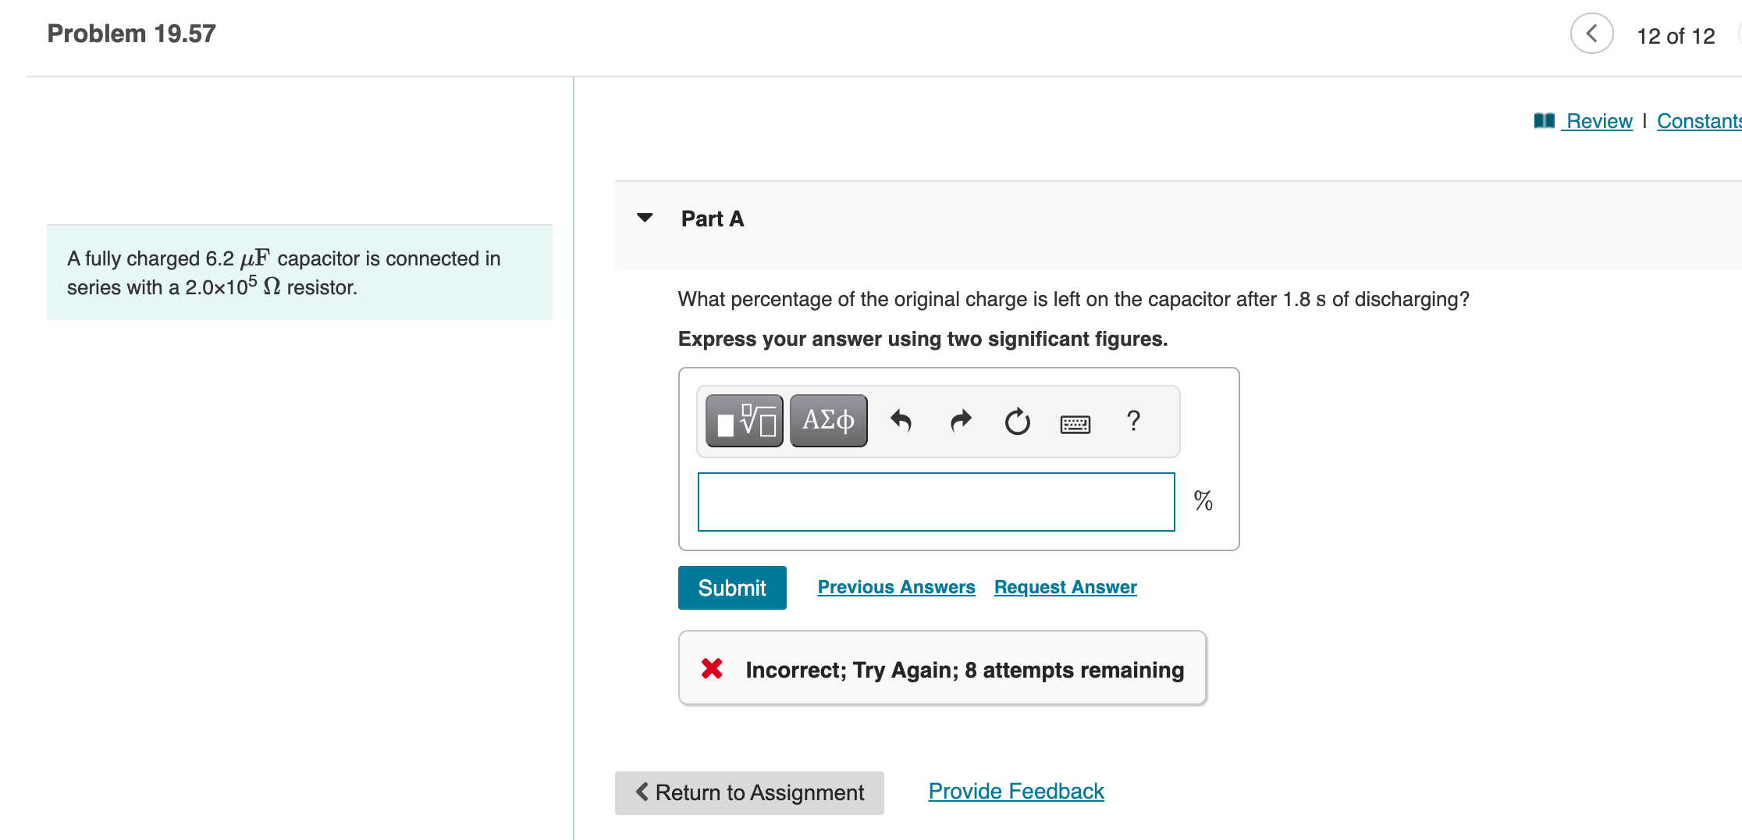Submit the answer
1742x840 pixels.
[732, 588]
